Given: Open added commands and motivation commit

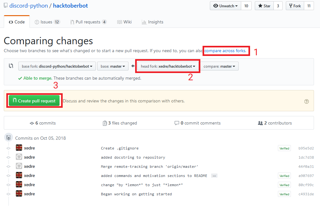Looking at the screenshot, I should tap(154, 176).
